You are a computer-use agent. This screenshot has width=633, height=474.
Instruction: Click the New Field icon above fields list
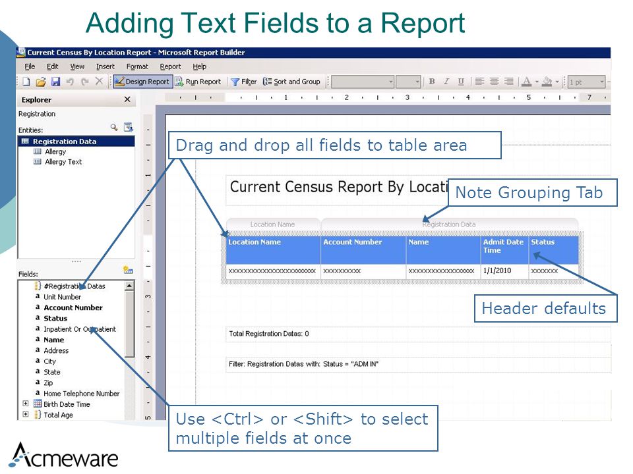[x=128, y=270]
